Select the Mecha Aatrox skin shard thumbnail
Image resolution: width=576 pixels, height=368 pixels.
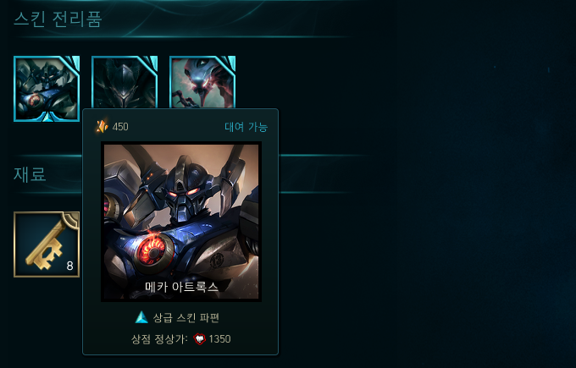click(x=47, y=89)
